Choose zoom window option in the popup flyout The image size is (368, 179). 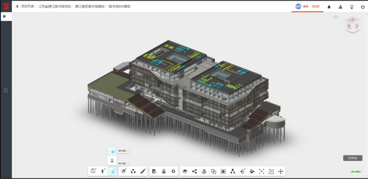point(112,151)
